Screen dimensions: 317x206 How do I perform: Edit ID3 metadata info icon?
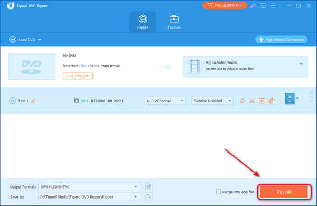click(x=262, y=101)
